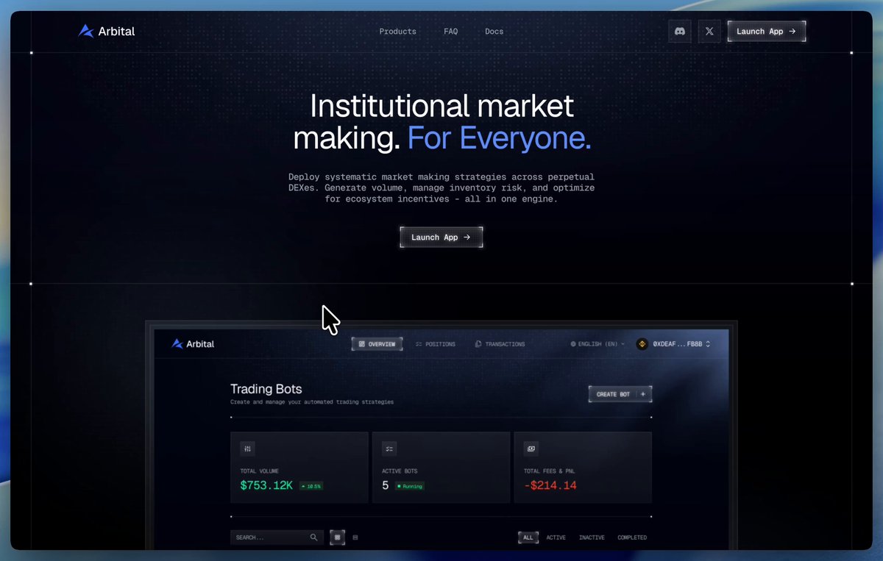Click the 'Create and manage your automated trading strategies' subtitle

tap(312, 402)
